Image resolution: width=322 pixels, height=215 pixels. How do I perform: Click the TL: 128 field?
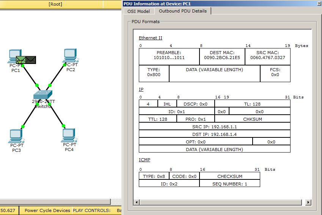click(x=252, y=104)
